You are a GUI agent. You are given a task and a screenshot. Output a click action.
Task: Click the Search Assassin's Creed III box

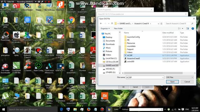(x=179, y=24)
